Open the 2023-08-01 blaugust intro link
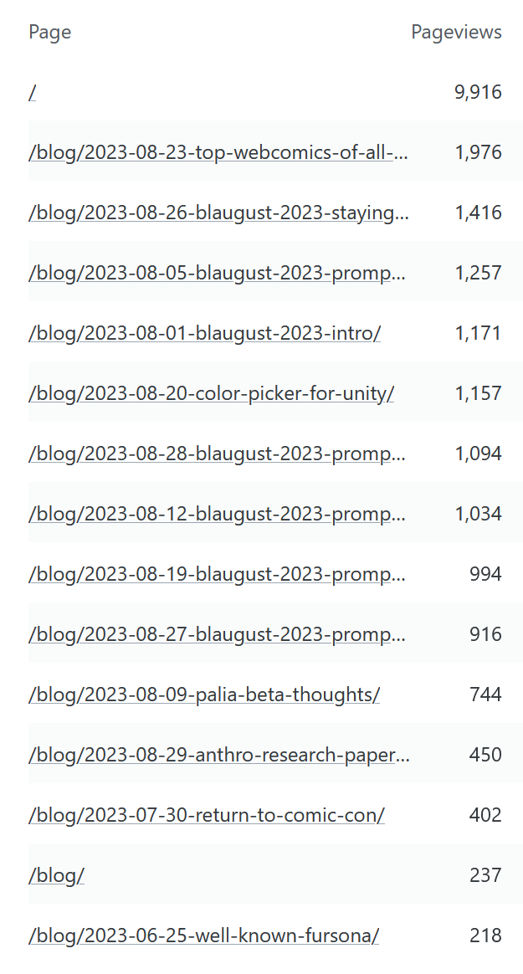 tap(205, 333)
